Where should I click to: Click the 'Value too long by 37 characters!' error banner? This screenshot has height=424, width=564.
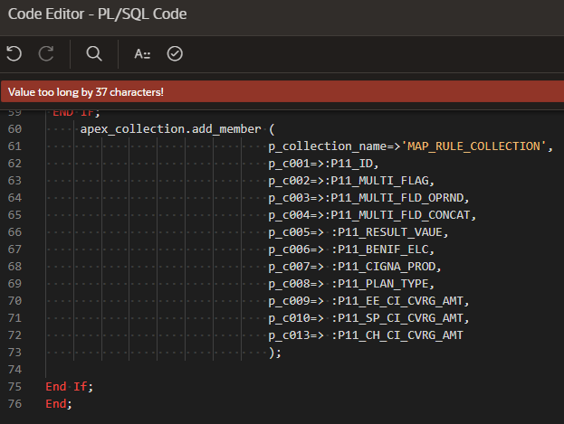coord(282,92)
